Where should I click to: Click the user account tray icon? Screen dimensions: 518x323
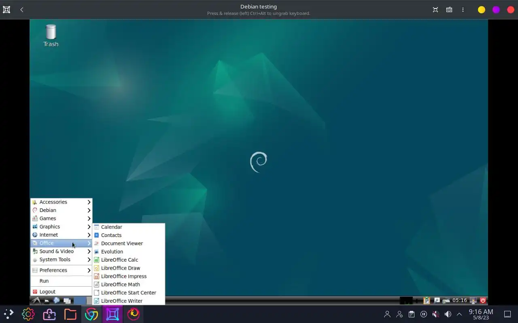(x=387, y=314)
